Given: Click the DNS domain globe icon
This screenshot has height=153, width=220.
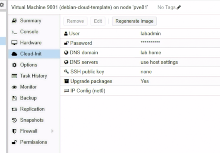Looking at the screenshot, I should 66,53.
